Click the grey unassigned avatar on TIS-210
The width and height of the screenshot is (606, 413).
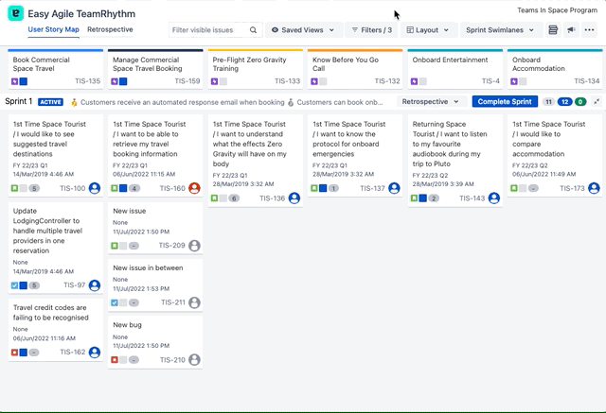click(x=194, y=360)
